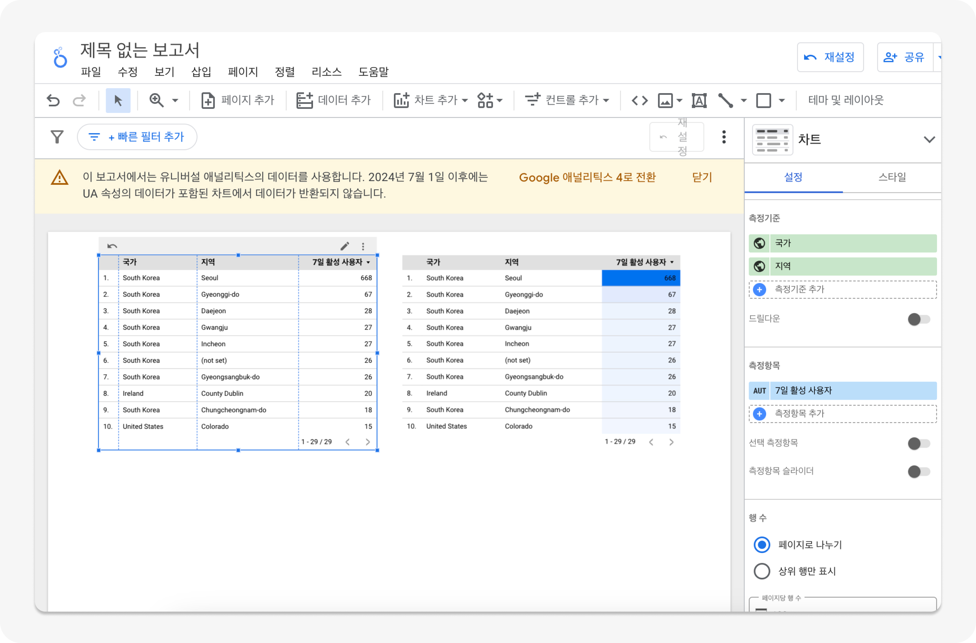
Task: Open the 삽입 menu
Action: pyautogui.click(x=201, y=72)
